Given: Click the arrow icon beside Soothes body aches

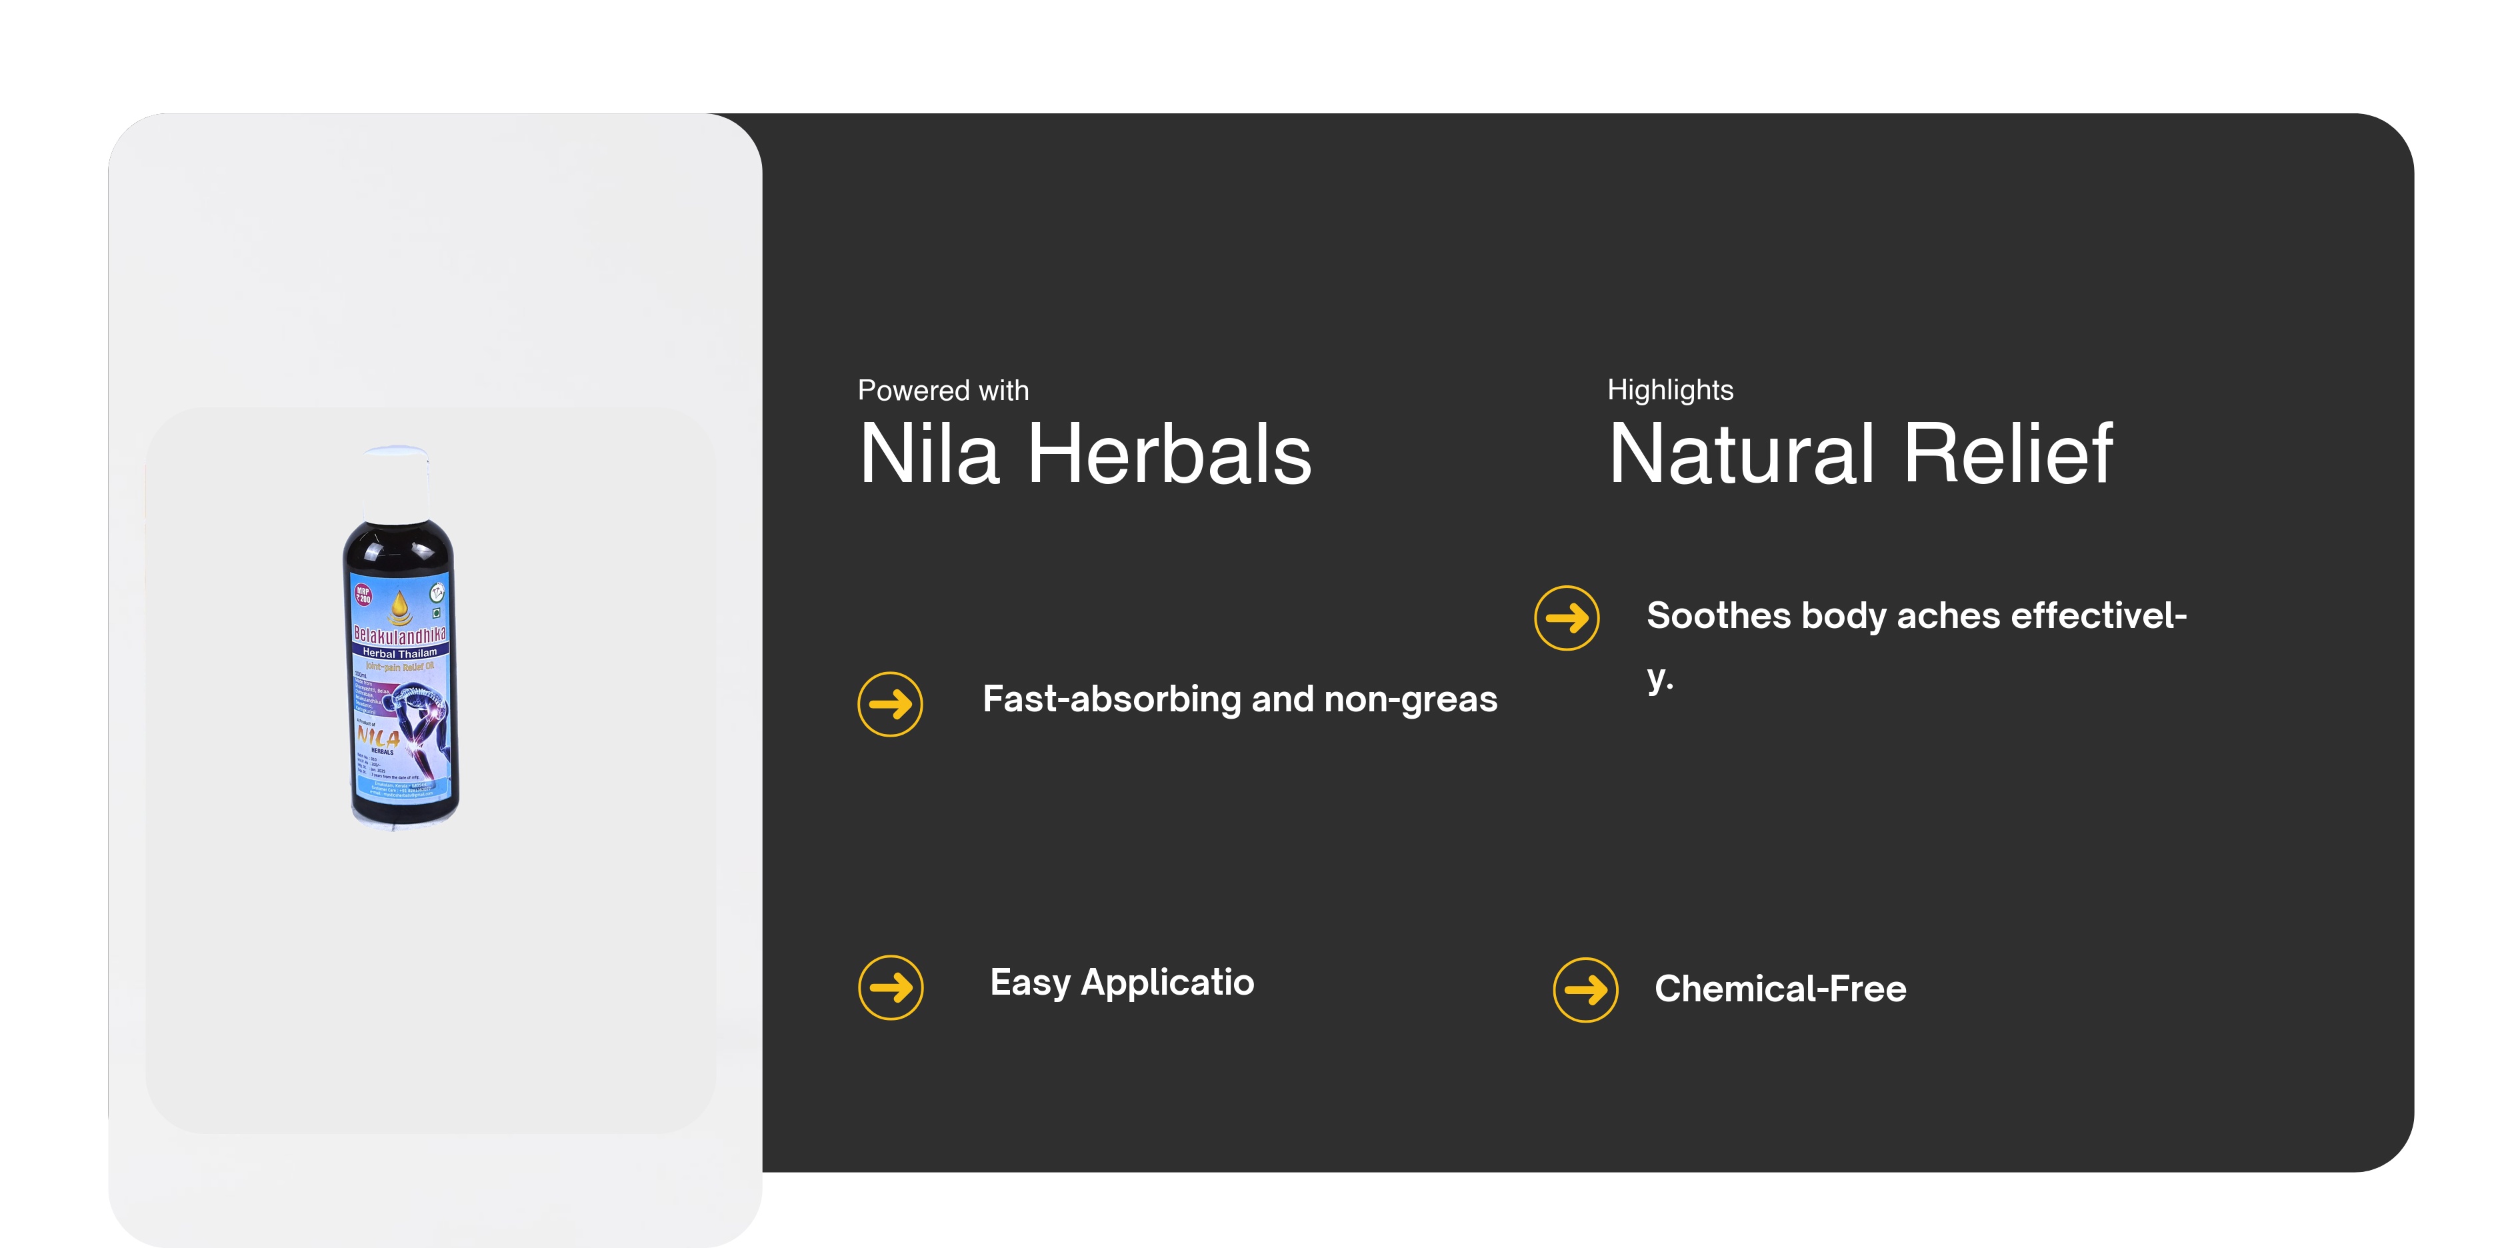Looking at the screenshot, I should pos(1566,617).
